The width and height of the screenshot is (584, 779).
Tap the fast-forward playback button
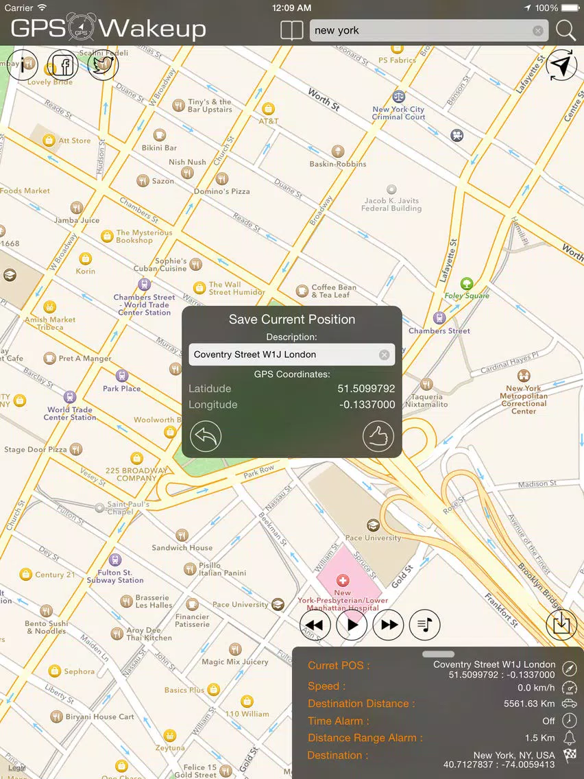tap(389, 625)
